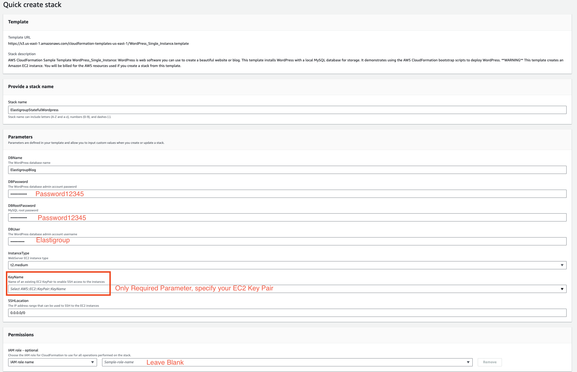The width and height of the screenshot is (577, 372).
Task: Click the template URL text
Action: pos(98,44)
